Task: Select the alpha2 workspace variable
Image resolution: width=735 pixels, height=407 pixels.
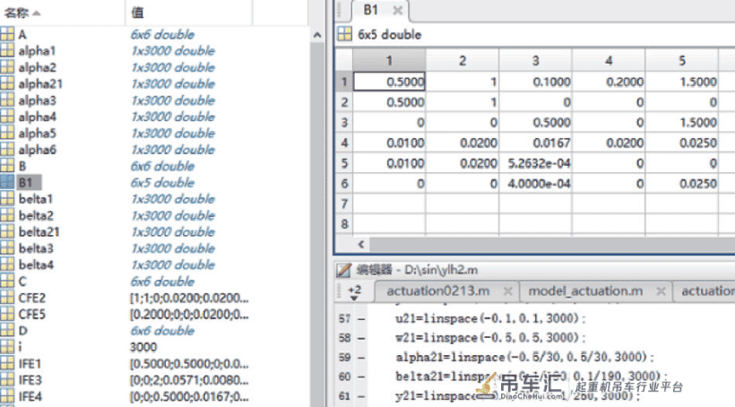Action: [x=38, y=67]
